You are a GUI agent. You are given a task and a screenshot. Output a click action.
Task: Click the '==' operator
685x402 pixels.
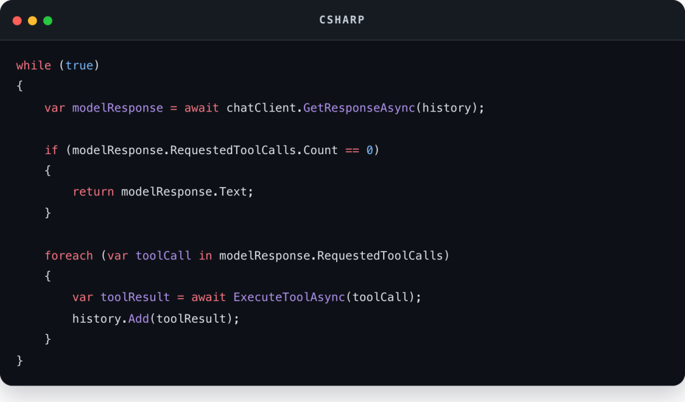point(352,150)
